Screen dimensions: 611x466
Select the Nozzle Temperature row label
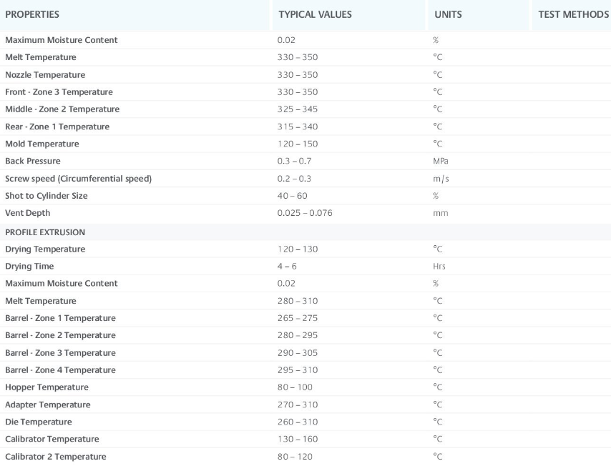pos(45,75)
